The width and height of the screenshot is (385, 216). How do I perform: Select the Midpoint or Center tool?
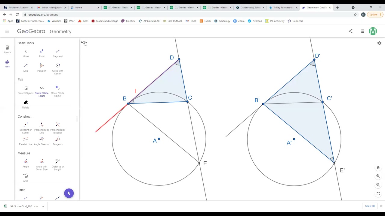tap(26, 128)
